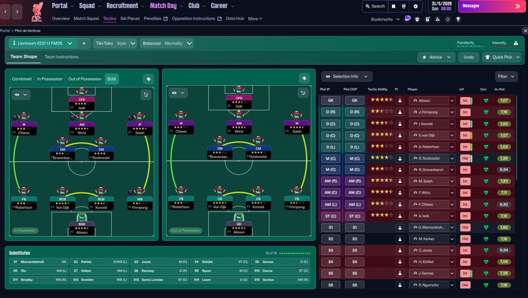
Task: Click the 7,29 average rating badge
Action: click(503, 158)
